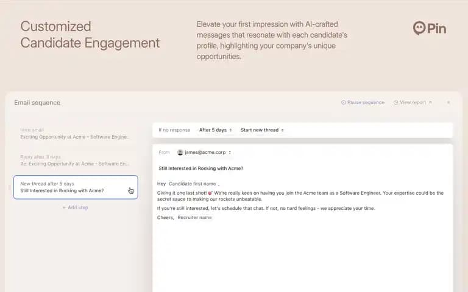This screenshot has height=292, width=468.
Task: Click the Candidate first name placeholder
Action: pos(192,184)
